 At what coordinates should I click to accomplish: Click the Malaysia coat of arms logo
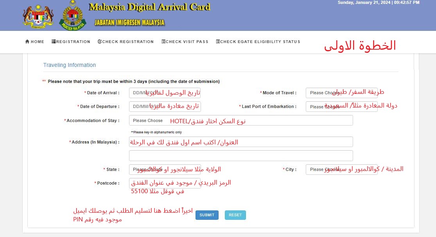click(x=38, y=16)
